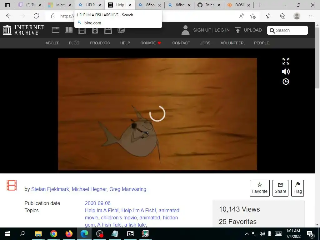This screenshot has height=240, width=320.
Task: Click the upload arrow icon
Action: pos(238,30)
